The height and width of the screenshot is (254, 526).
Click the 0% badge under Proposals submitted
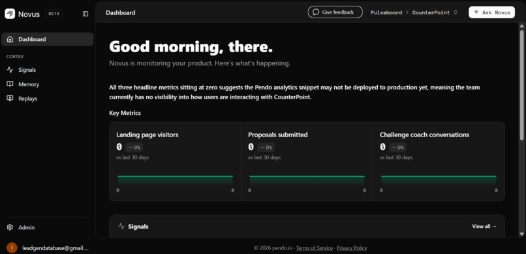pos(266,148)
